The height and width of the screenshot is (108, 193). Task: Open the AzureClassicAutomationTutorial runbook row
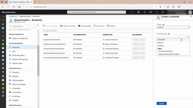tap(98, 53)
